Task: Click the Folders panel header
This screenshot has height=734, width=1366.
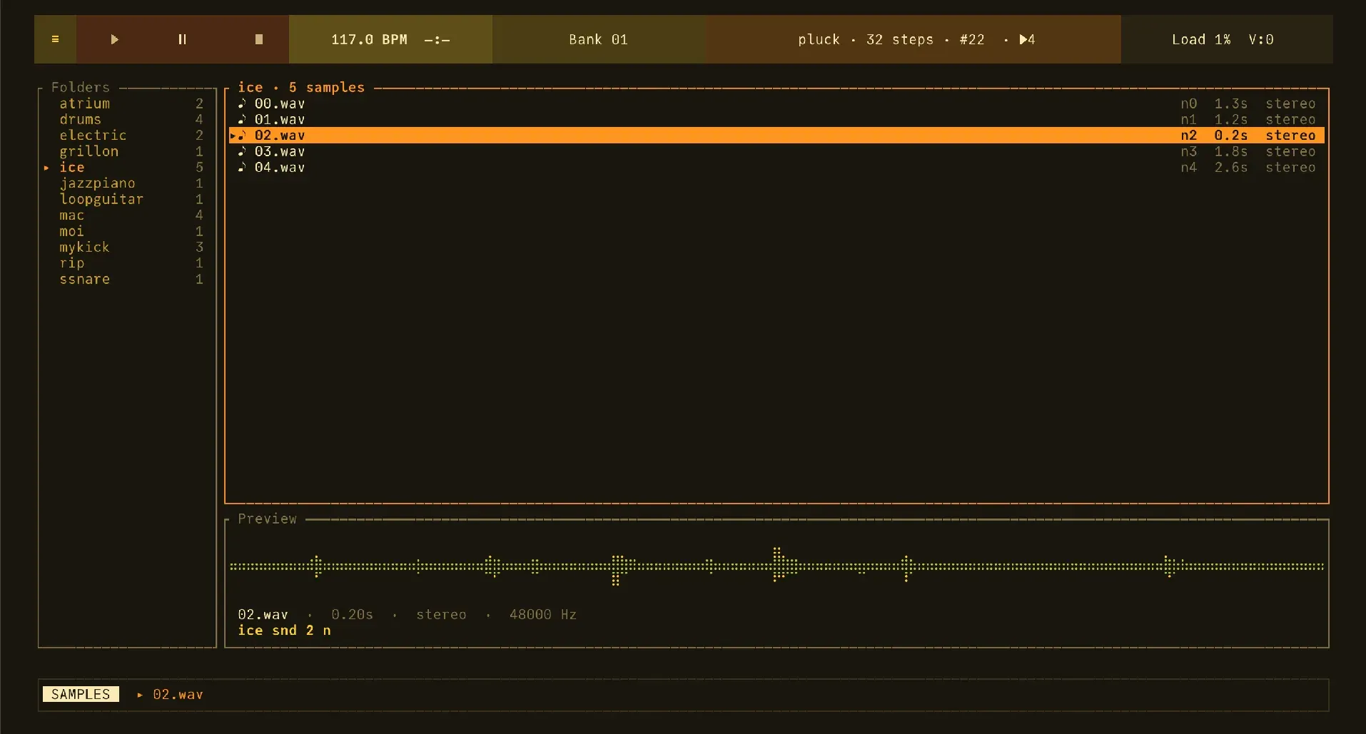Action: pyautogui.click(x=81, y=87)
